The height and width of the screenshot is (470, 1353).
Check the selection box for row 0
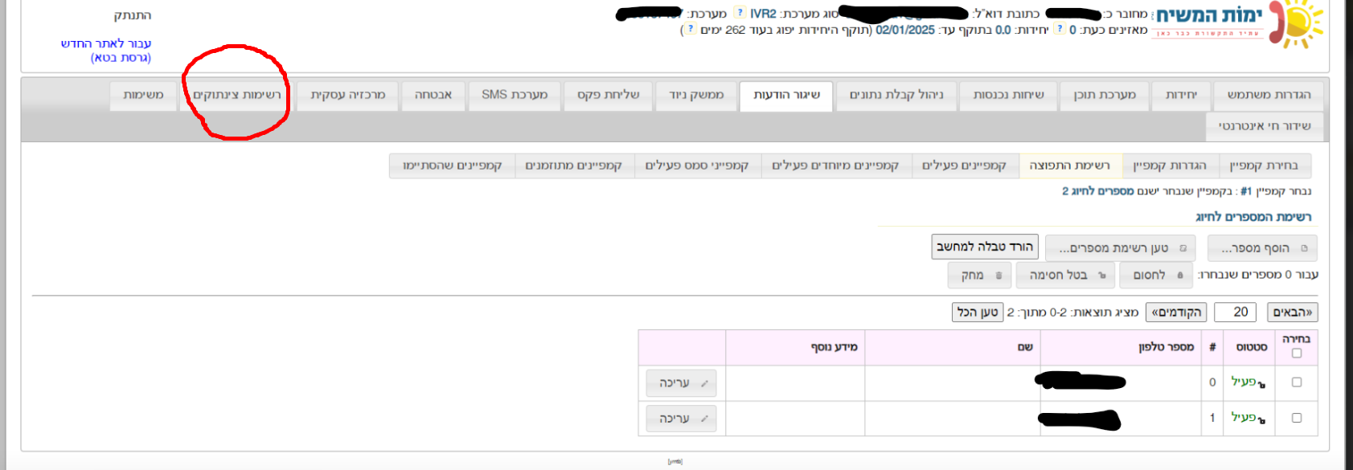1296,382
